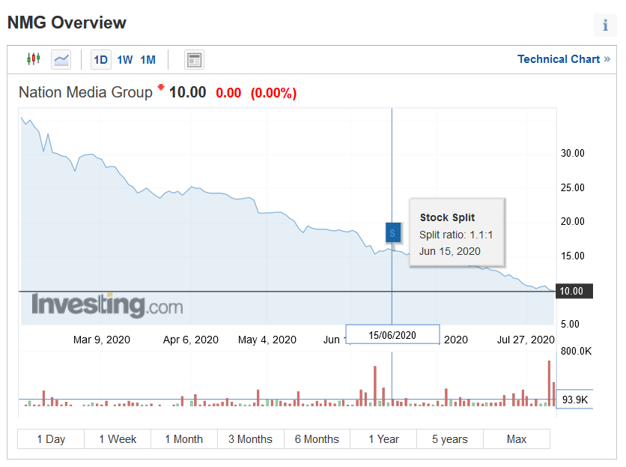
Task: Click the 15/06/2020 date label
Action: (392, 334)
